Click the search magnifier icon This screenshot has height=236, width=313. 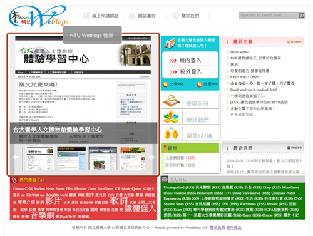[302, 16]
